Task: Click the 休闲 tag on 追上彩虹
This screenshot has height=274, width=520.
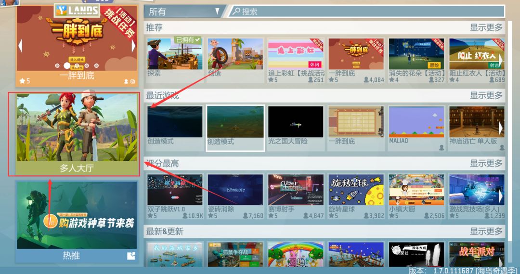Action: coord(314,65)
